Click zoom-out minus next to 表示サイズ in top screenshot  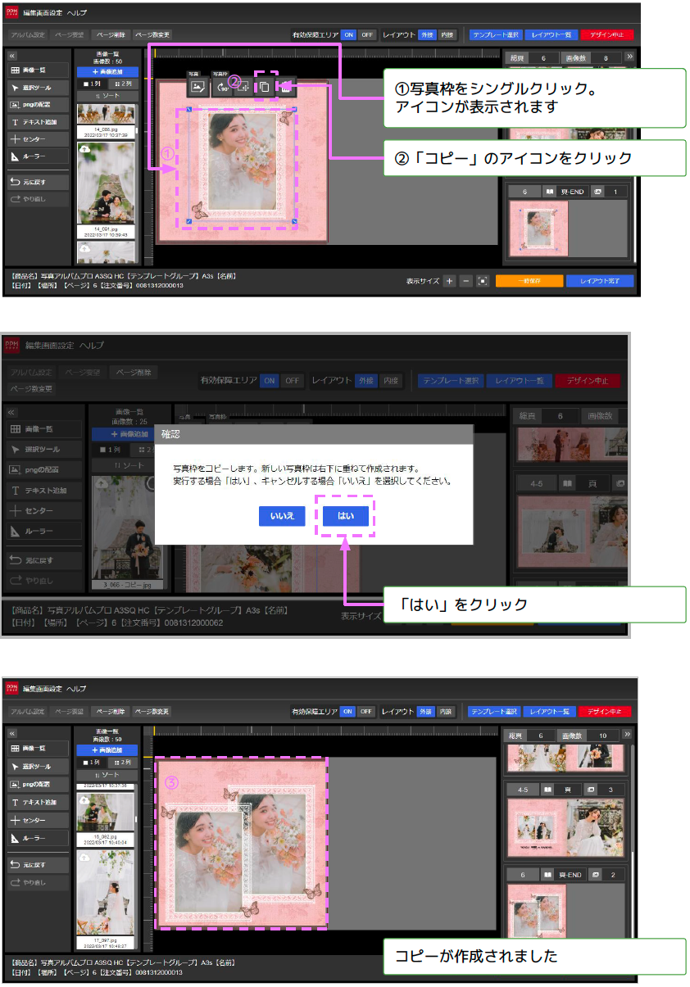click(465, 281)
